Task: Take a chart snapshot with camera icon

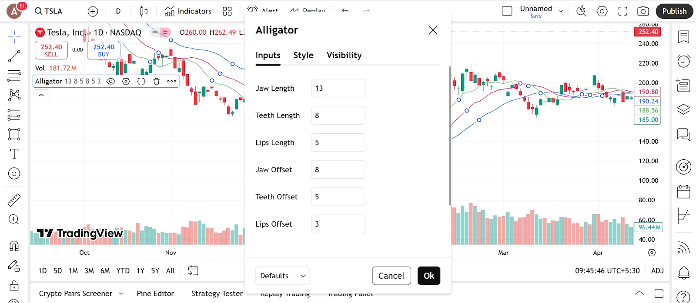Action: [643, 11]
